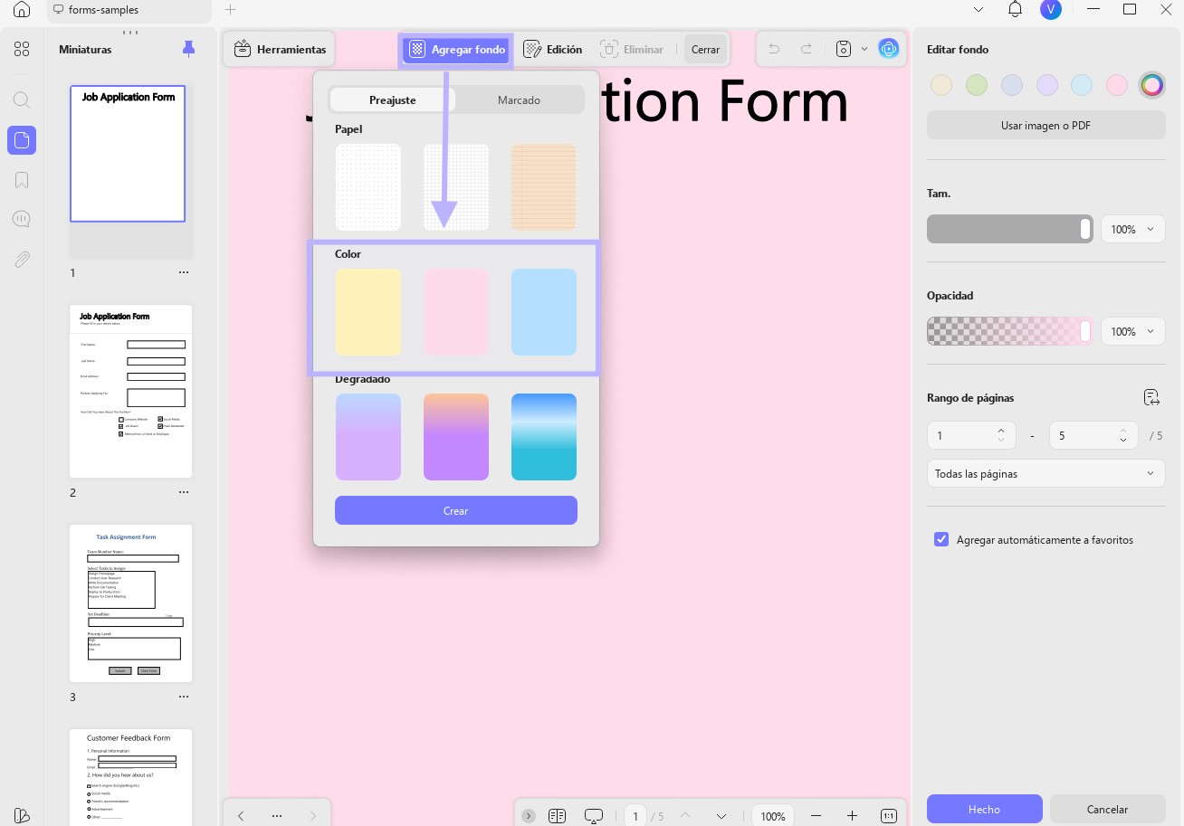Open the bookmarks sidebar panel
Viewport: 1184px width, 826px height.
pos(22,180)
